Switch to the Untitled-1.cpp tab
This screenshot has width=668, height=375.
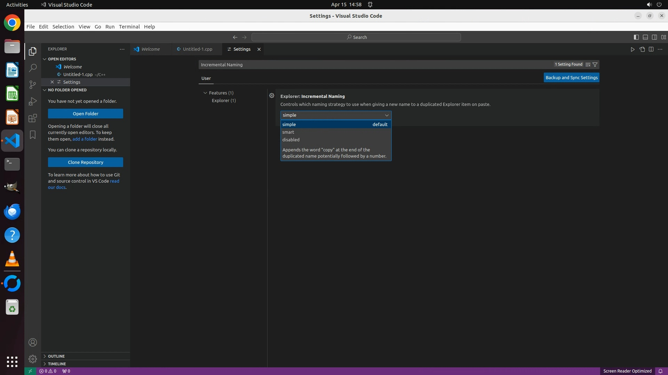tap(197, 49)
